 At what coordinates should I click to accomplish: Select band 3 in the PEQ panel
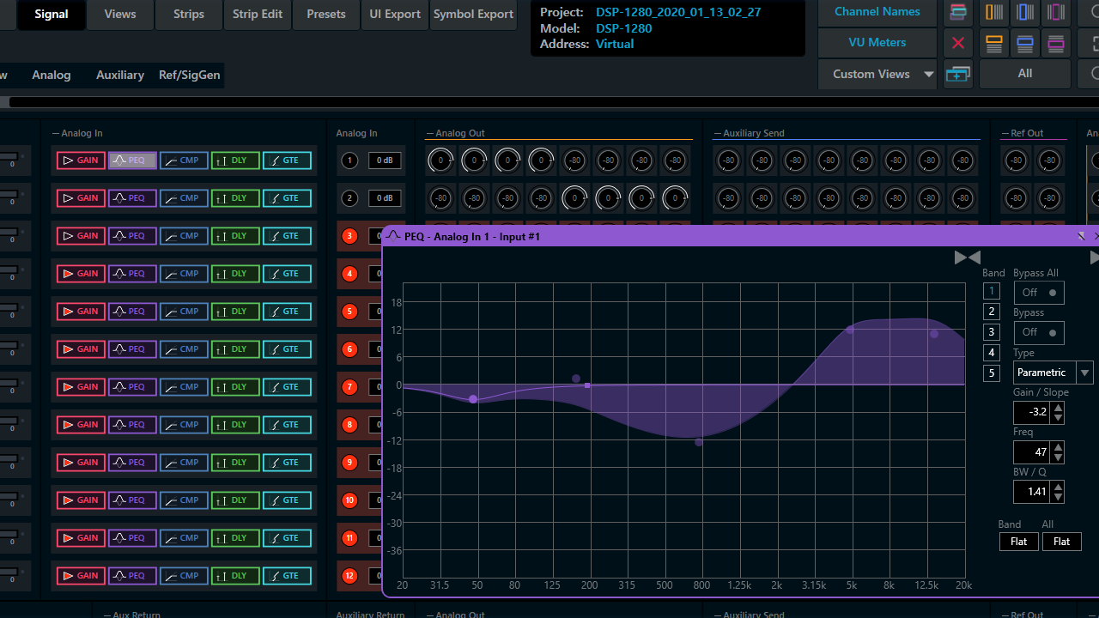coord(992,332)
